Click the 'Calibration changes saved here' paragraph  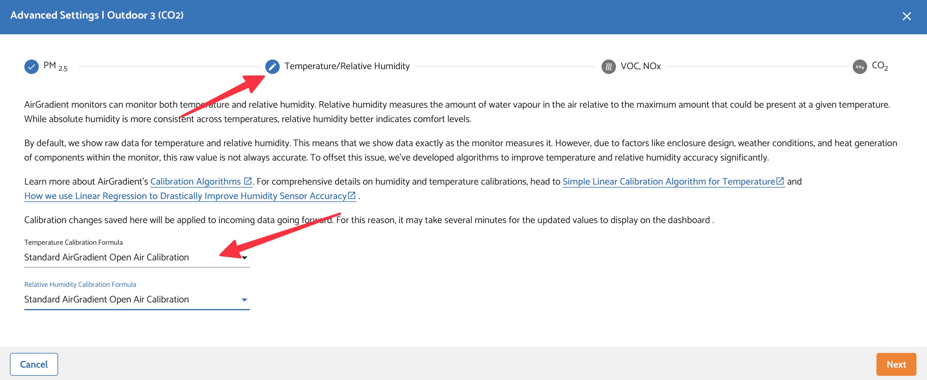(x=369, y=220)
